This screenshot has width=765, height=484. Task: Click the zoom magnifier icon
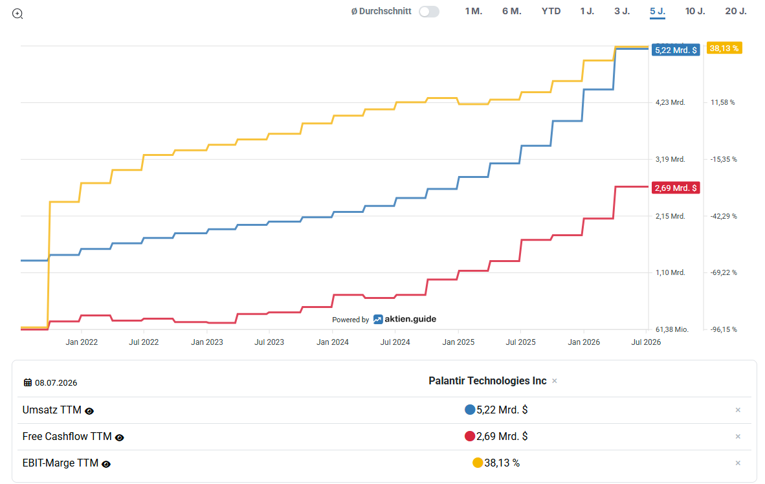click(17, 14)
